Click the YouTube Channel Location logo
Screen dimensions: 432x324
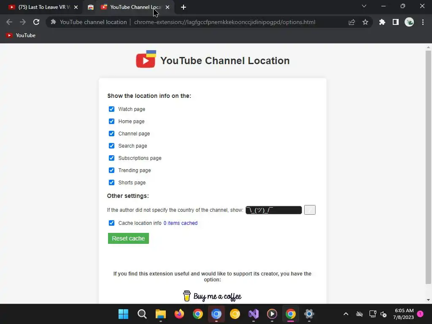pos(146,59)
